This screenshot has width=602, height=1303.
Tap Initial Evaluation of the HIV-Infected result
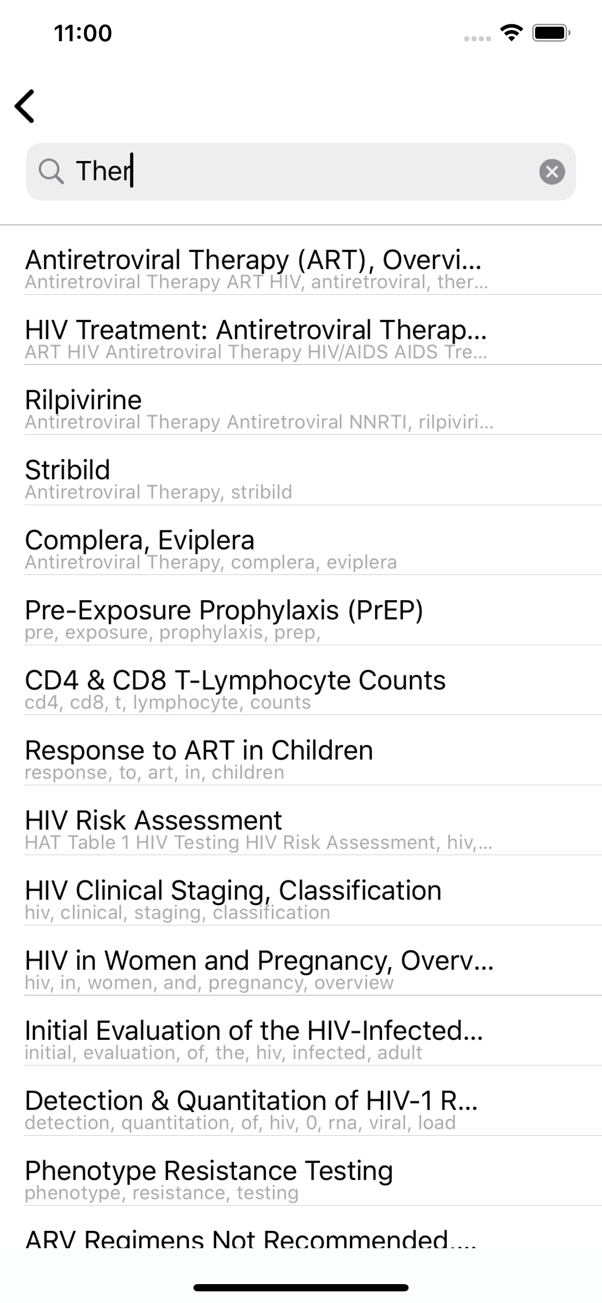(254, 1038)
